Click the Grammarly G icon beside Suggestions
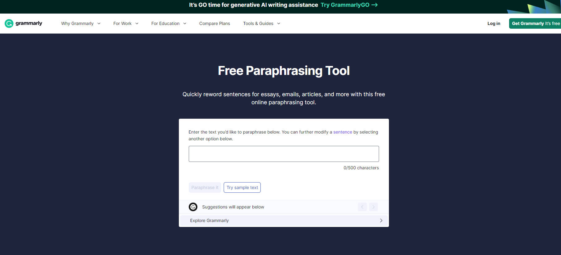Viewport: 561px width, 255px height. click(193, 207)
